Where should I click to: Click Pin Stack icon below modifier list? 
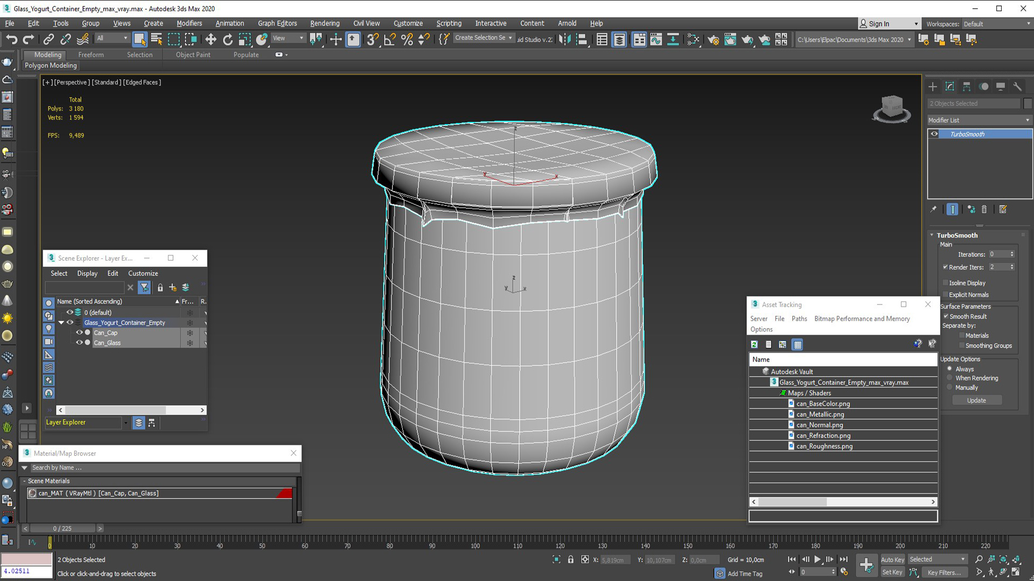(x=933, y=209)
